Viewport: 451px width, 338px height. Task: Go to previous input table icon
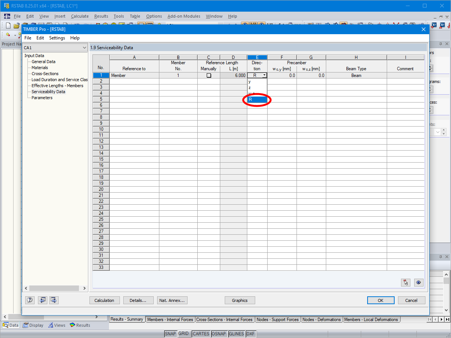click(x=42, y=300)
